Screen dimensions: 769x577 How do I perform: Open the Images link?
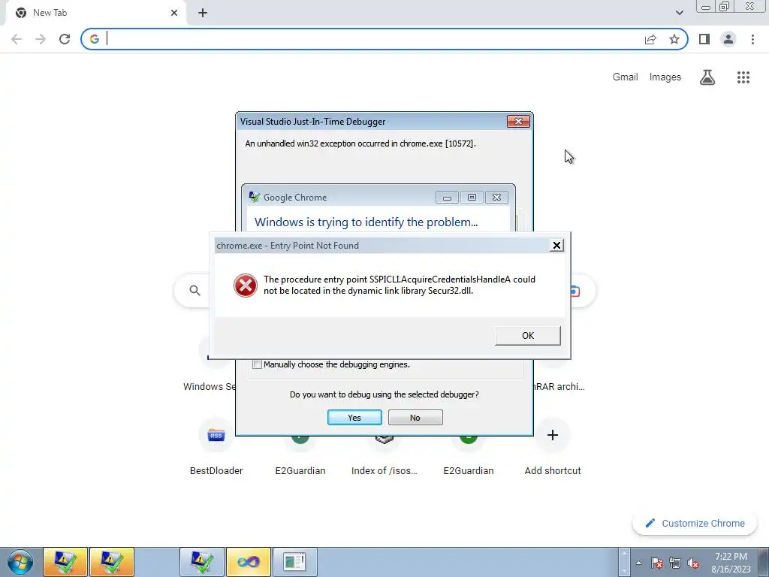click(665, 77)
